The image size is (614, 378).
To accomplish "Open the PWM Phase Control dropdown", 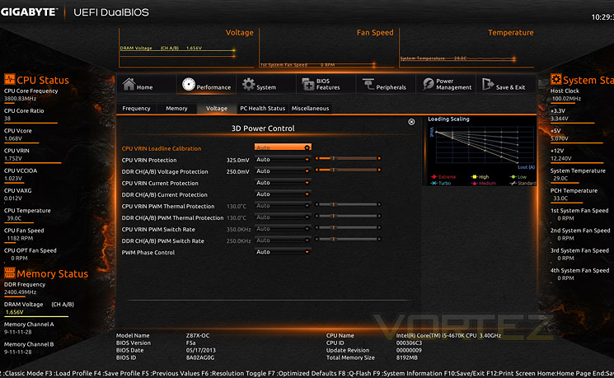I will tap(283, 252).
